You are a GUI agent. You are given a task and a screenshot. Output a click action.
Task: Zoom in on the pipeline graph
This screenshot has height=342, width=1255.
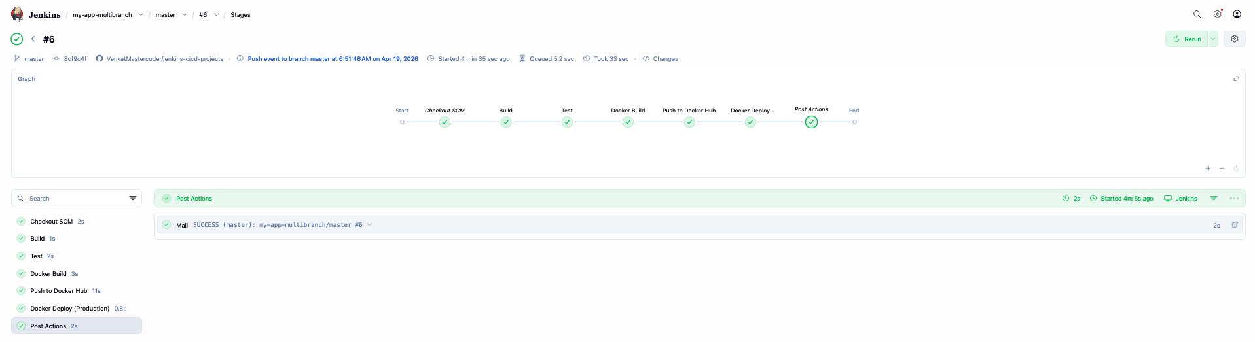(x=1208, y=168)
